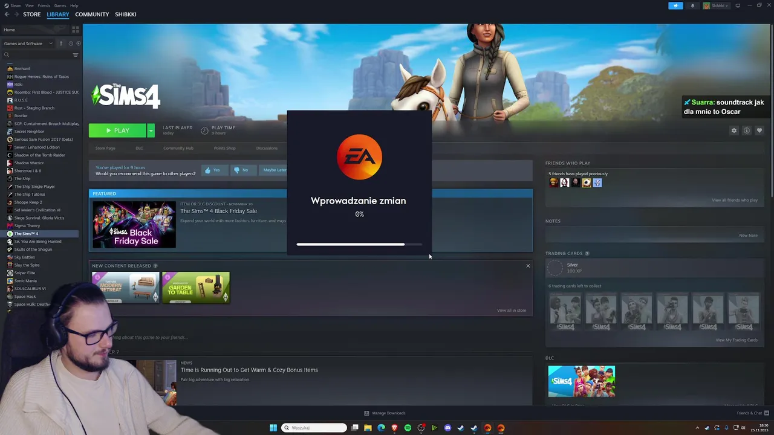Switch to the COMMUNITY tab

pyautogui.click(x=92, y=14)
